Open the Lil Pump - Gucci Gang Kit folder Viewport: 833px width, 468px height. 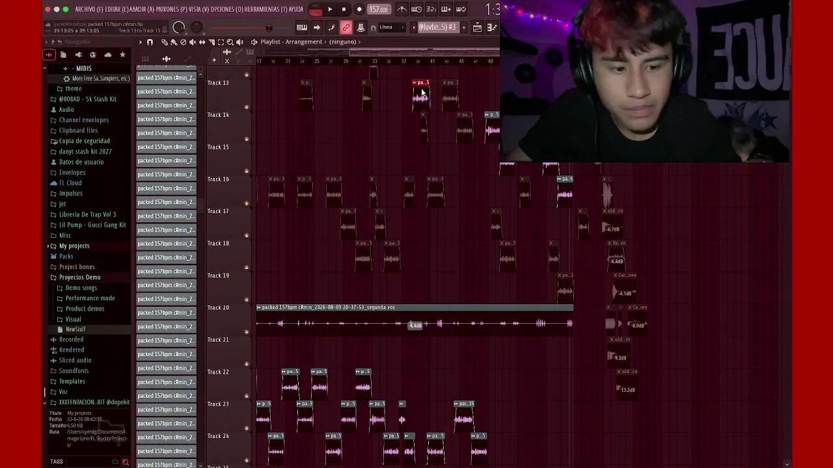tap(92, 225)
